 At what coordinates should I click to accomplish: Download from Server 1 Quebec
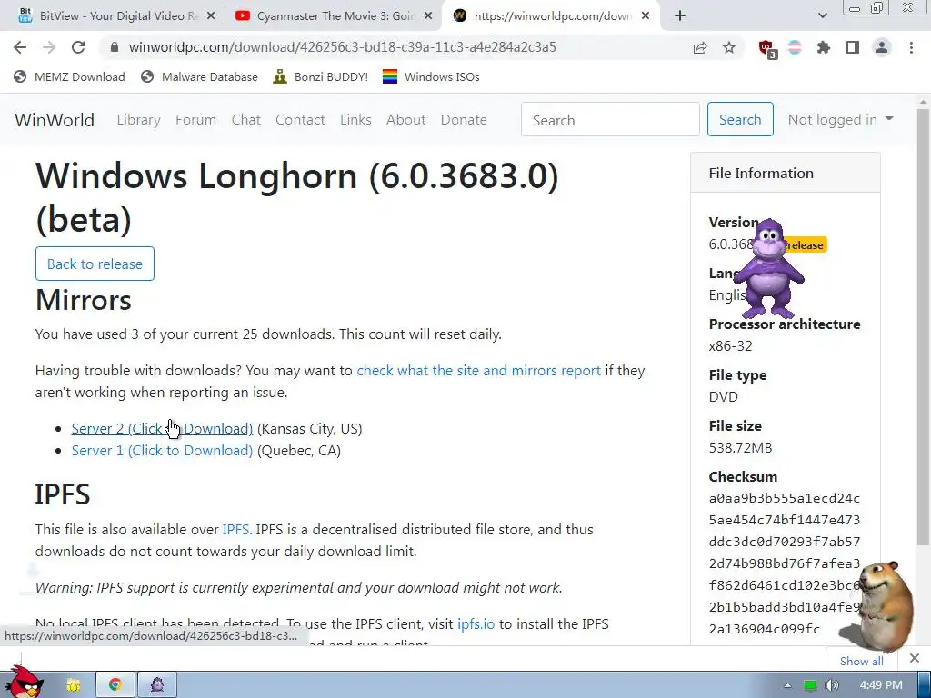[x=162, y=451]
